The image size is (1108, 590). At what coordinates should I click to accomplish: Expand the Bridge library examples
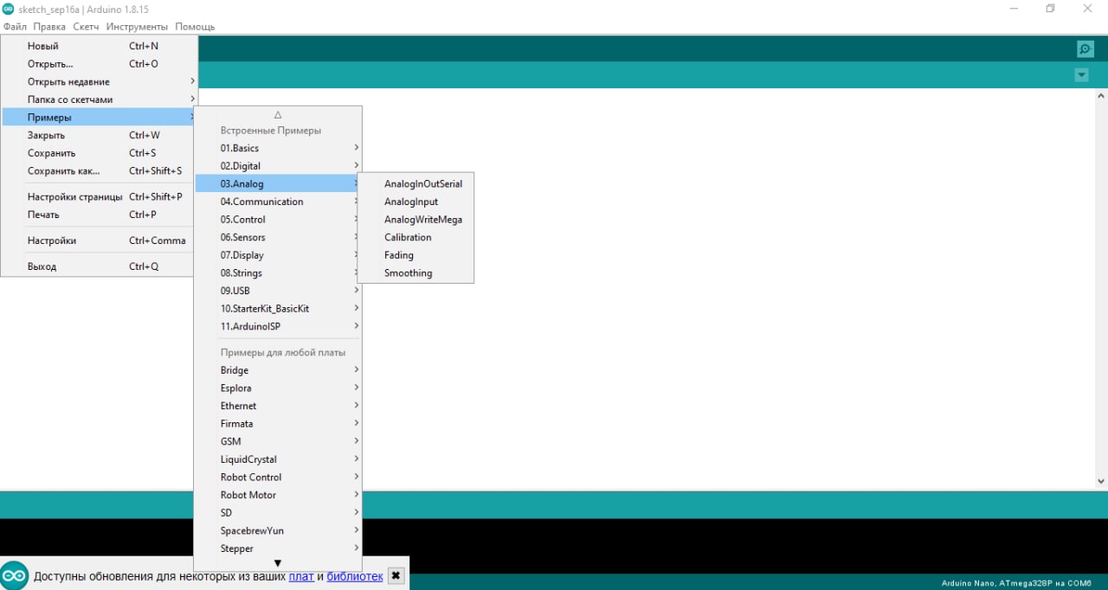(278, 370)
